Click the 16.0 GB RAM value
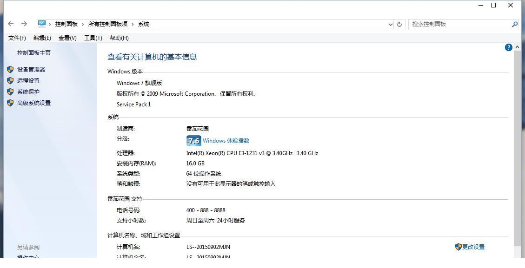The image size is (525, 268). [x=195, y=163]
